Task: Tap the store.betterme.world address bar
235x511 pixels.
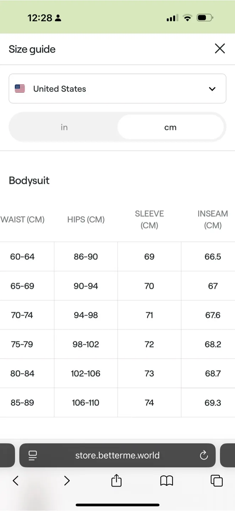Action: pos(117,455)
